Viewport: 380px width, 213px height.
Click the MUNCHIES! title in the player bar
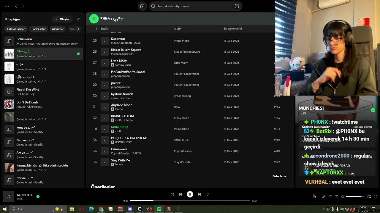point(25,195)
